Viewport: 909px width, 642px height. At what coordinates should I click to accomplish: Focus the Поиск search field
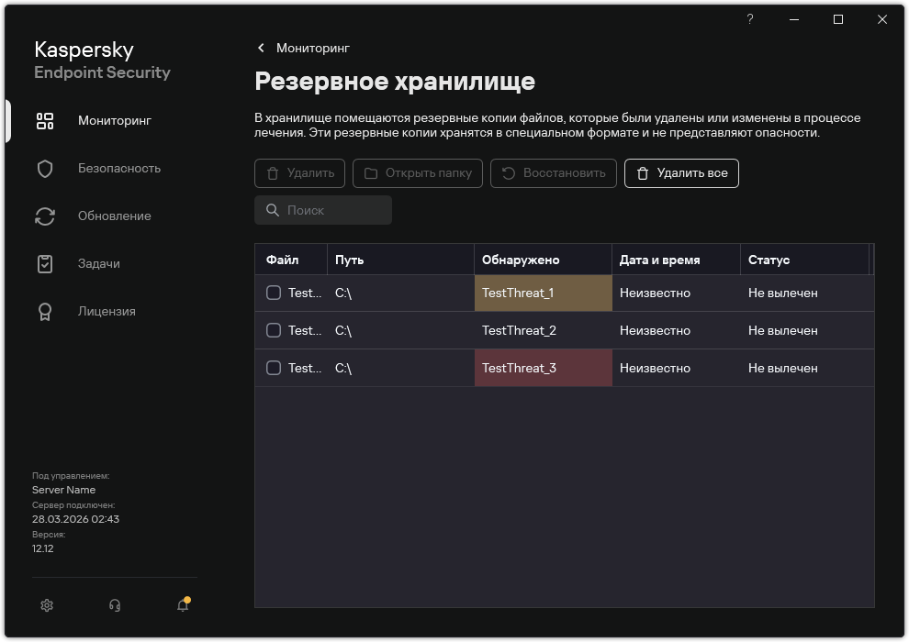pyautogui.click(x=323, y=210)
